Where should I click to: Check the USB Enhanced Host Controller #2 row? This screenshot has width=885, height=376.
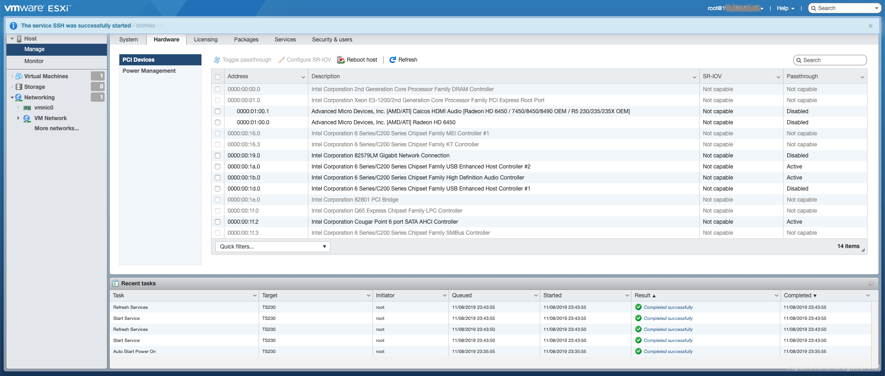(x=218, y=167)
